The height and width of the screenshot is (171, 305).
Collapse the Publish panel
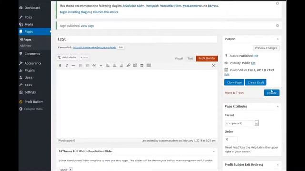click(278, 39)
